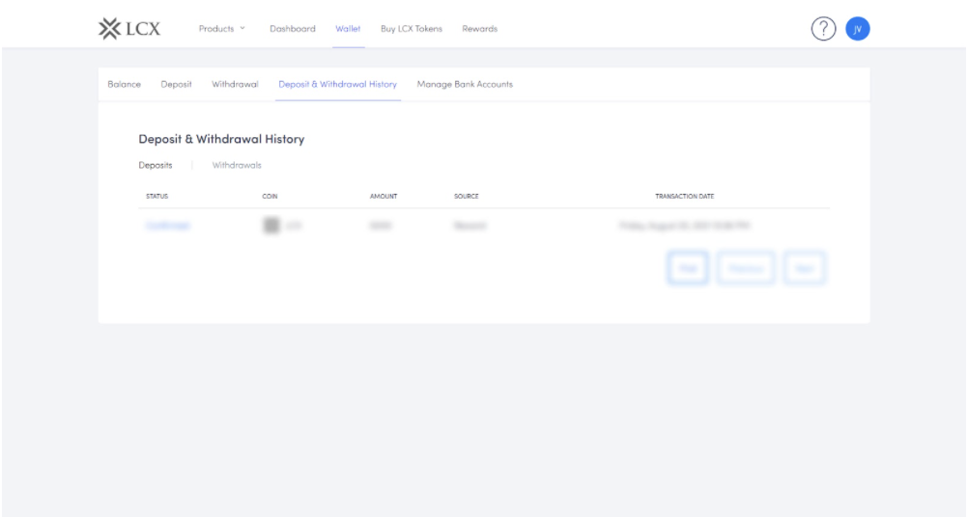Screen dimensions: 968x517
Task: Show the Withdrawals history list
Action: 237,165
